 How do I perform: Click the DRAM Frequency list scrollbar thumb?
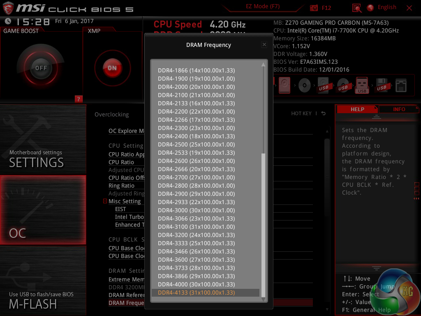(x=264, y=222)
